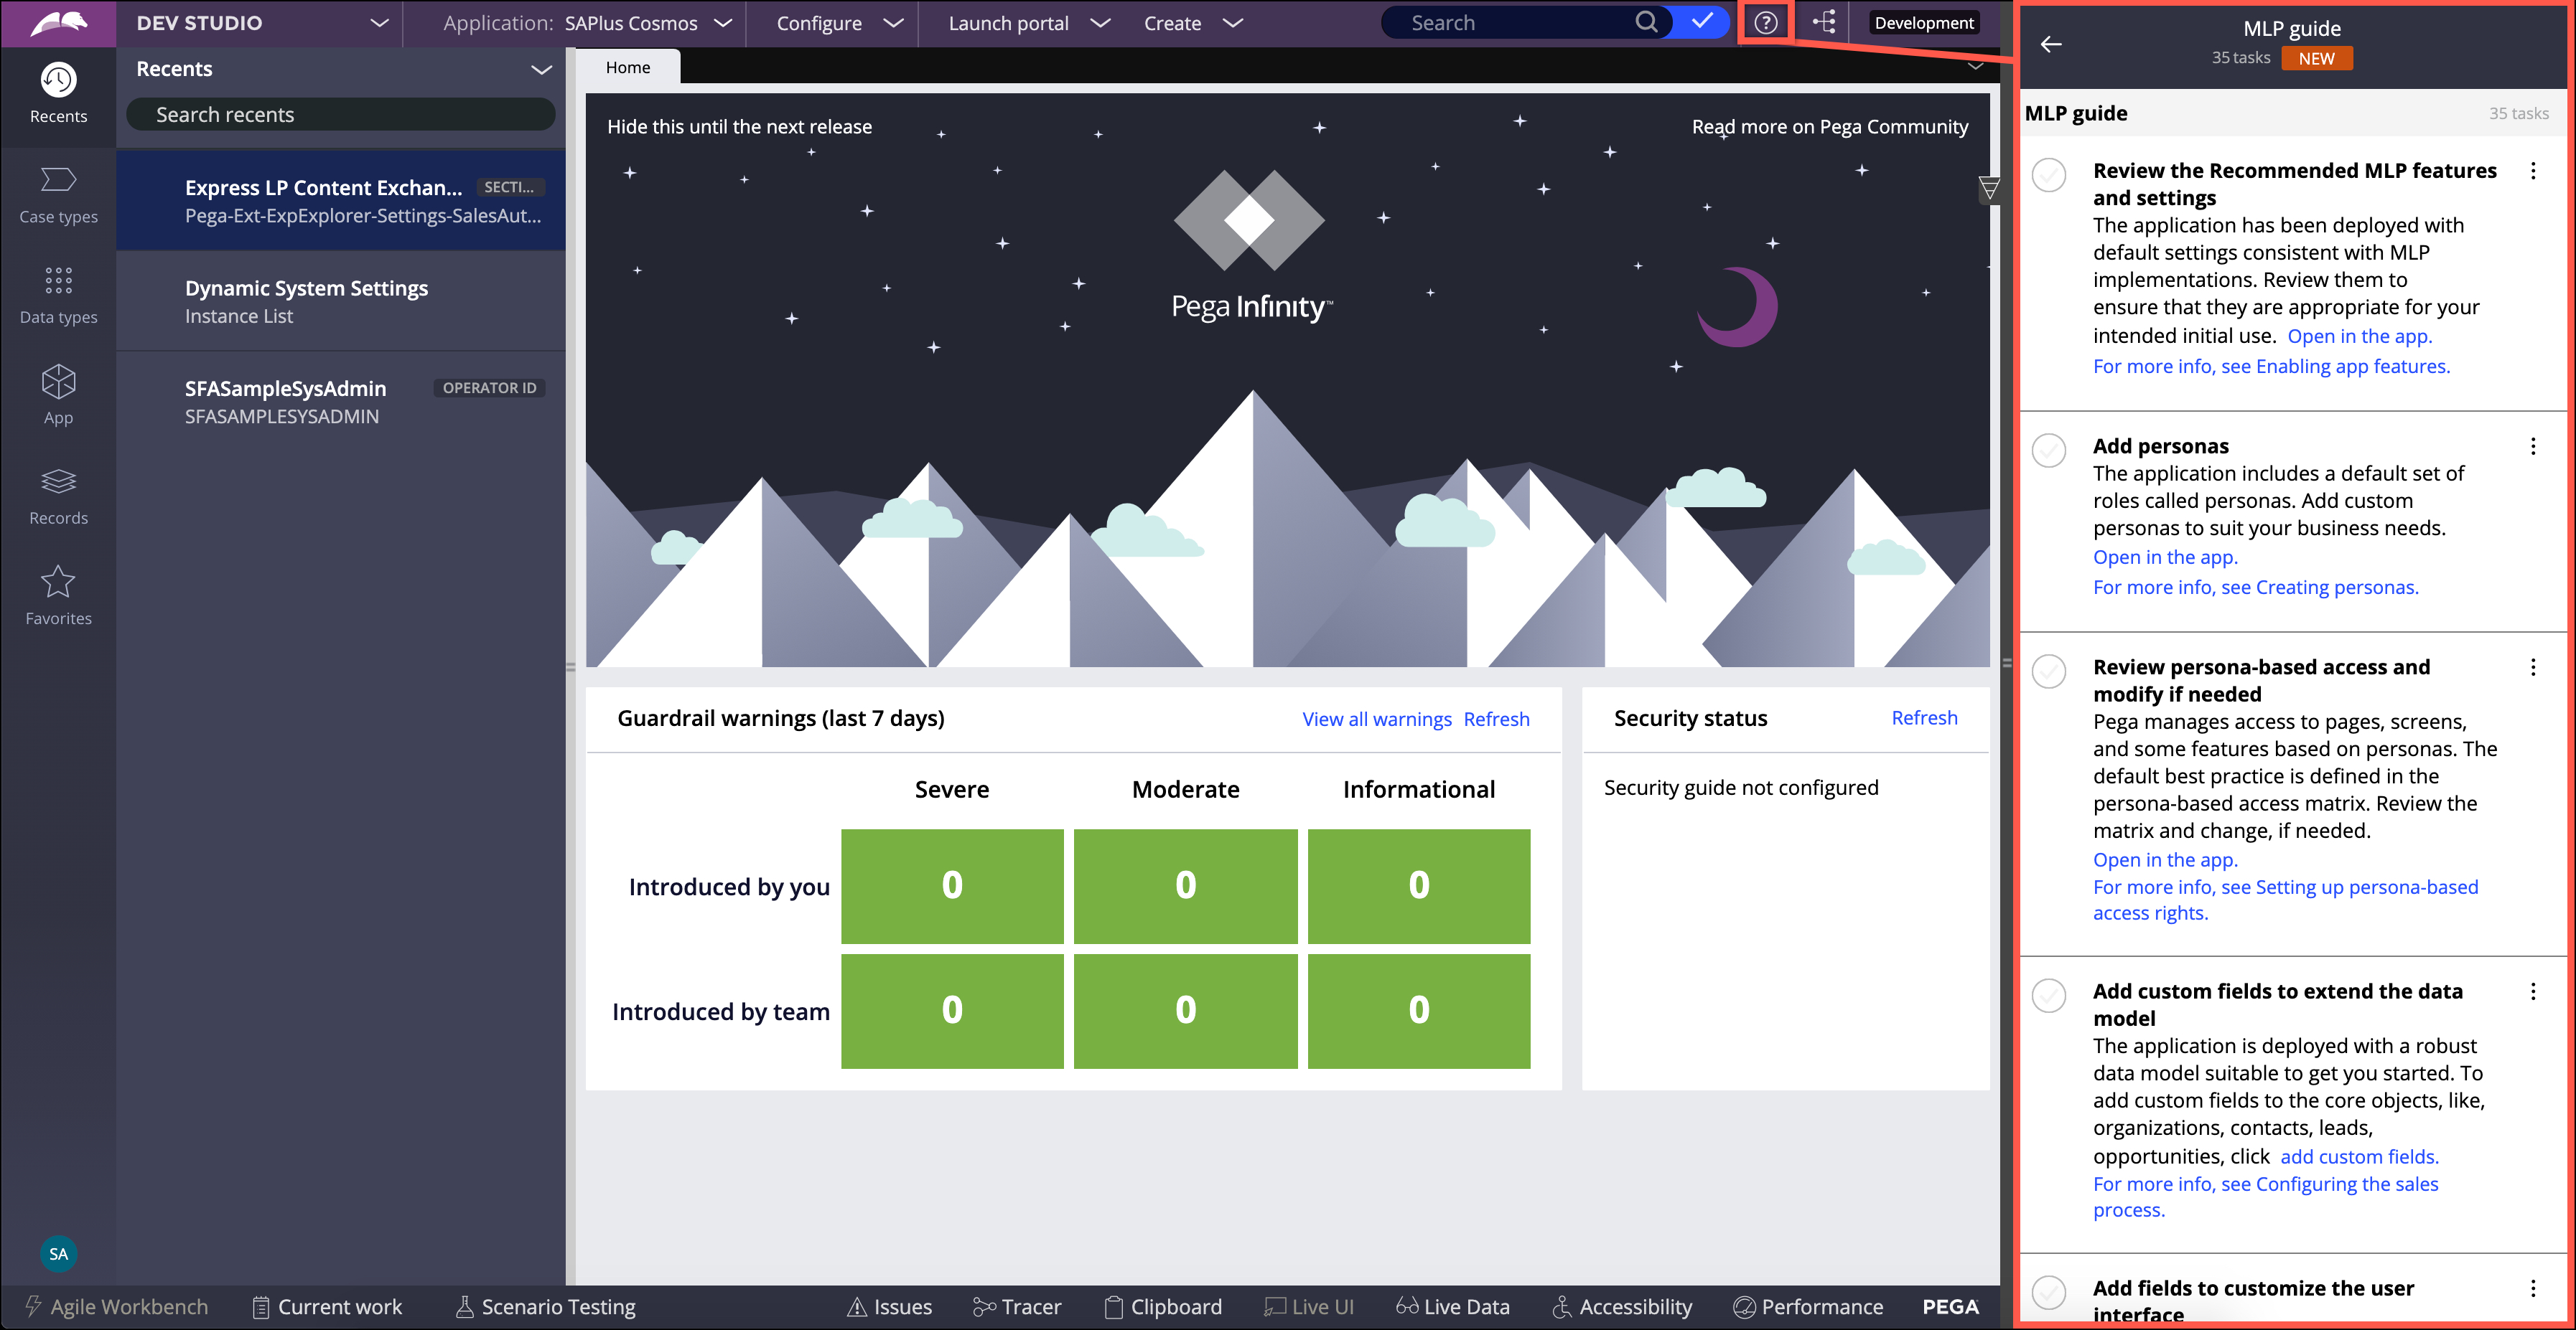Open the Records explorer icon
Screen dimensions: 2576x1330
point(58,496)
